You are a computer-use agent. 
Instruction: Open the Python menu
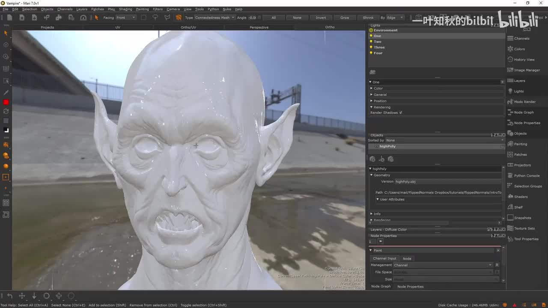coord(213,9)
